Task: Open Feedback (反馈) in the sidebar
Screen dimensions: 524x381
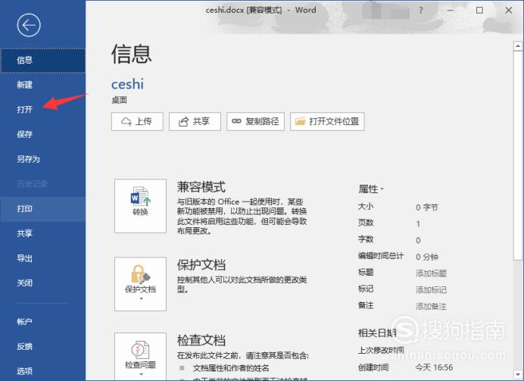Action: tap(42, 346)
